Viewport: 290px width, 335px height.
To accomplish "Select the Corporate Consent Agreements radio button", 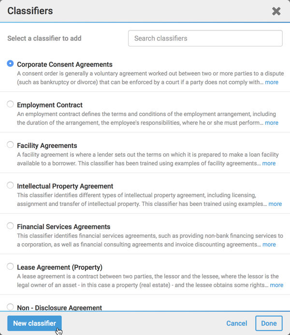I will (x=10, y=63).
